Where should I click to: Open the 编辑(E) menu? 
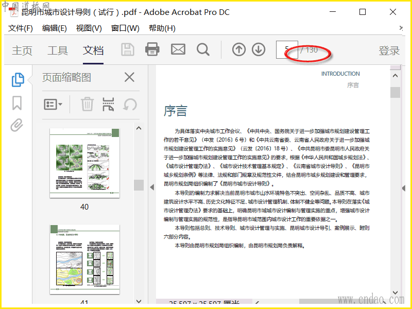point(55,28)
